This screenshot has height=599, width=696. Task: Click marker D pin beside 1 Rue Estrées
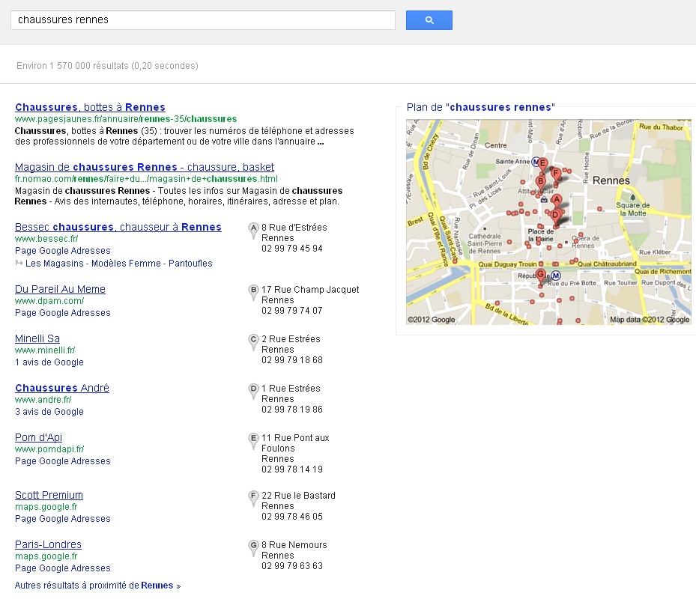pyautogui.click(x=253, y=392)
